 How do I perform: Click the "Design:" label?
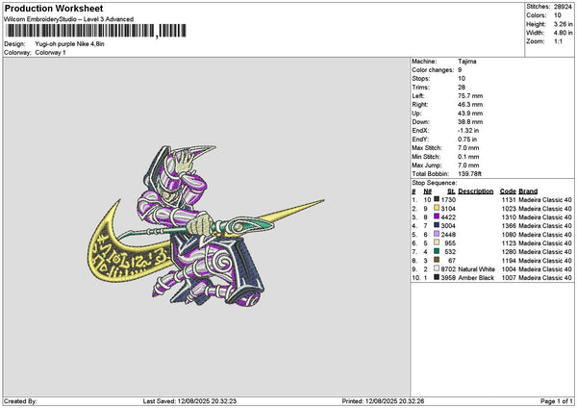tap(14, 44)
